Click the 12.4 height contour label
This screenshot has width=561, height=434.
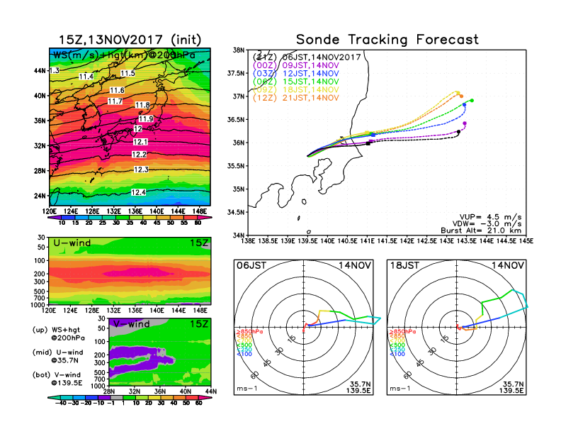pos(138,193)
